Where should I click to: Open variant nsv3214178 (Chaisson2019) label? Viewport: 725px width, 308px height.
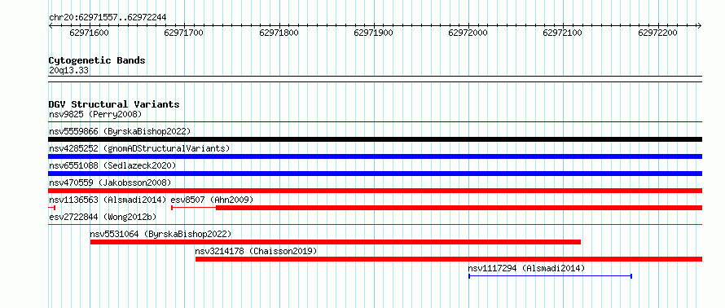[256, 251]
